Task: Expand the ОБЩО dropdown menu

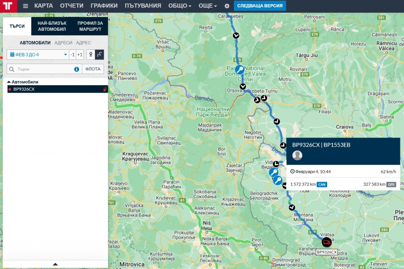Action: (180, 6)
